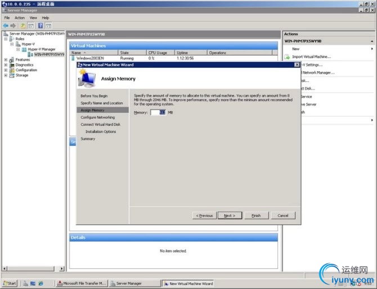Click Network Manager action link
This screenshot has height=289, width=377.
pyautogui.click(x=318, y=72)
